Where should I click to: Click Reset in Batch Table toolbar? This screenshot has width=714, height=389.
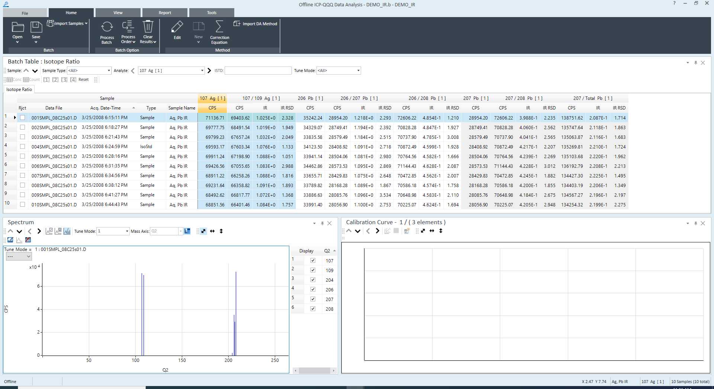pyautogui.click(x=84, y=80)
